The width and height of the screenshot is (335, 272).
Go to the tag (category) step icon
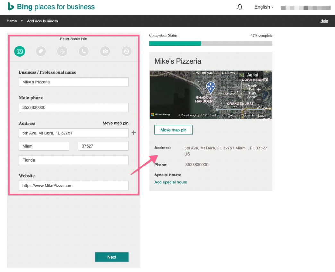pos(41,51)
